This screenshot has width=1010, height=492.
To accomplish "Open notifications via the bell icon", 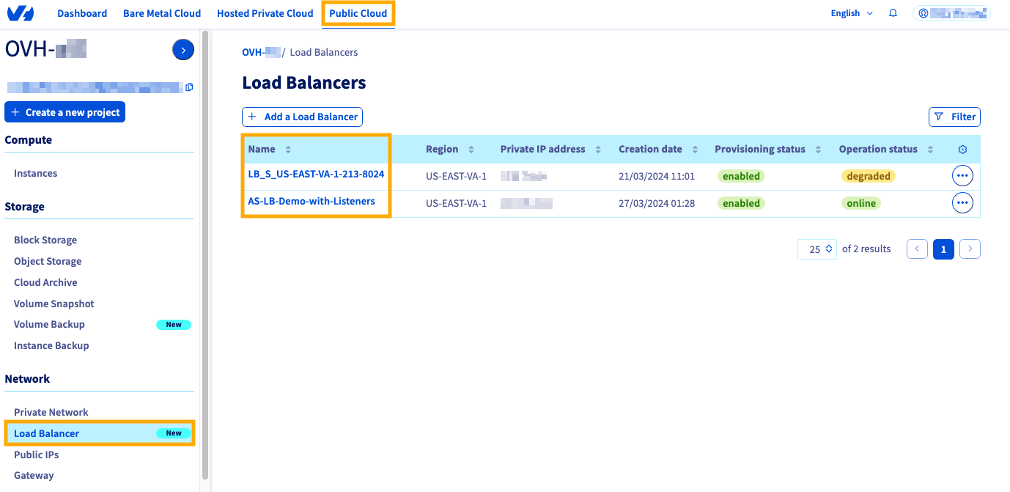I will coord(893,12).
